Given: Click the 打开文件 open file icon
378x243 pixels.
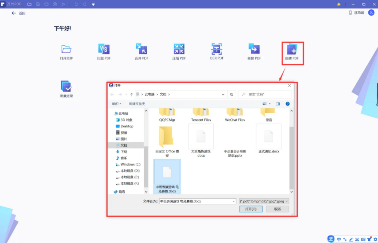Looking at the screenshot, I should [x=66, y=50].
